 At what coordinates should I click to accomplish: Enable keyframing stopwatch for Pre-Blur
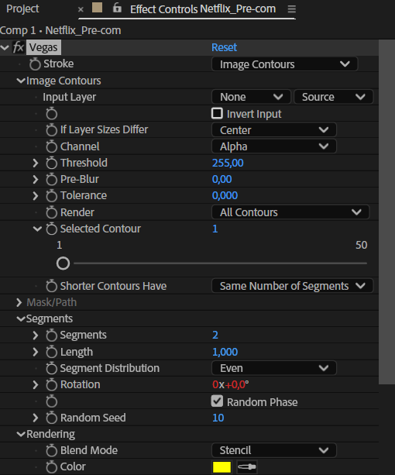(x=51, y=179)
